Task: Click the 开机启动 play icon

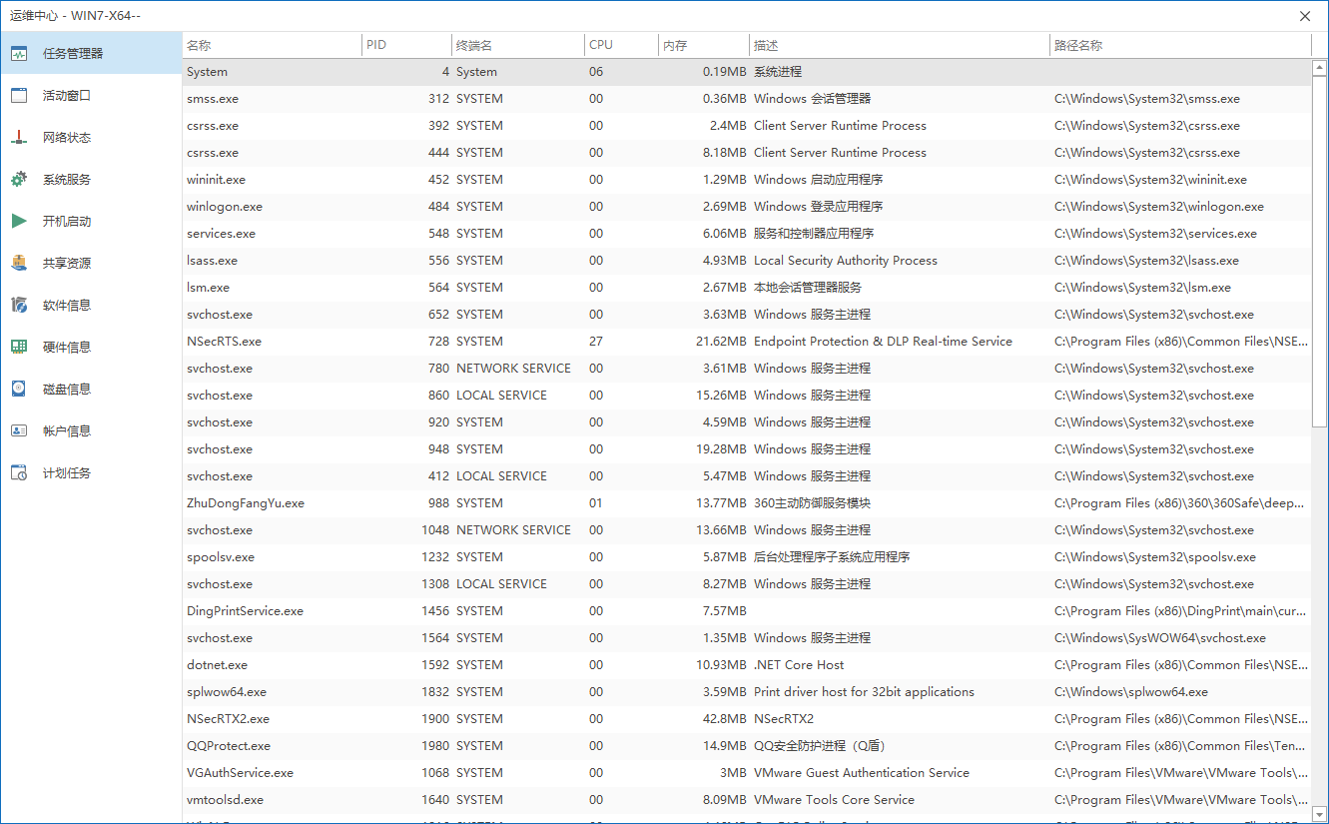Action: click(x=19, y=222)
